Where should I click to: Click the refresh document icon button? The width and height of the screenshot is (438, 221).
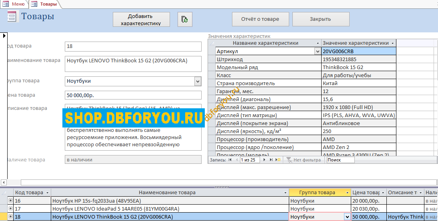coord(185,19)
